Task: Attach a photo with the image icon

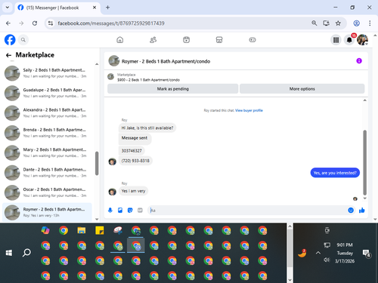Action: point(120,210)
